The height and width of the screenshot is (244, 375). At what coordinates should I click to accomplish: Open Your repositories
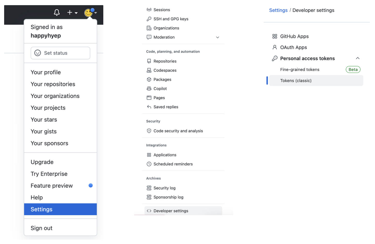pyautogui.click(x=53, y=84)
